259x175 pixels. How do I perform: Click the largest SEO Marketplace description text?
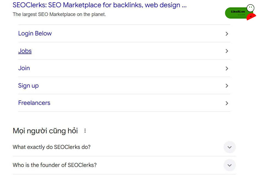[x=59, y=14]
